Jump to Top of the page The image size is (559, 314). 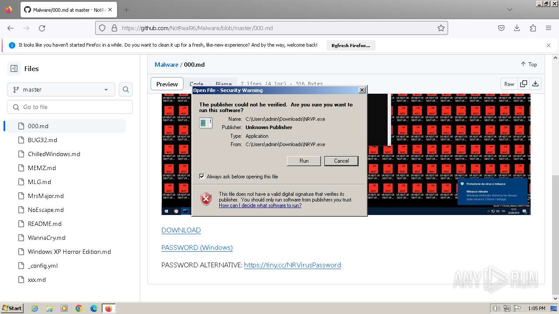529,64
